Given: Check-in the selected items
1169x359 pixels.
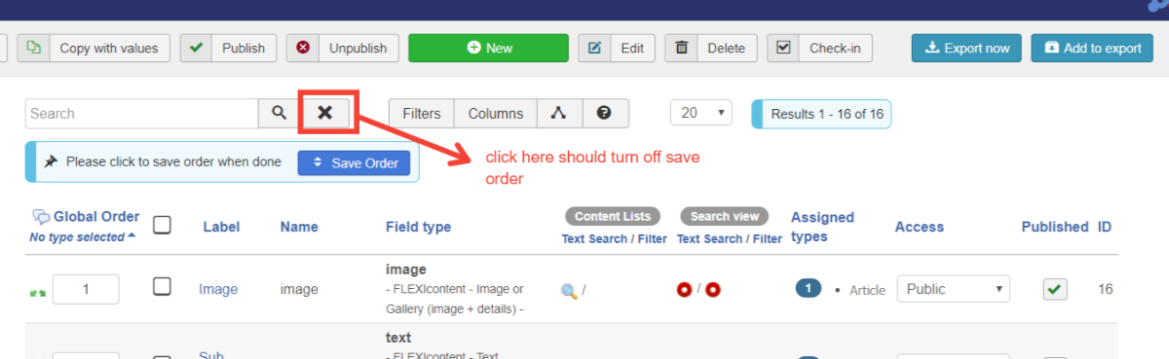Looking at the screenshot, I should click(x=819, y=48).
